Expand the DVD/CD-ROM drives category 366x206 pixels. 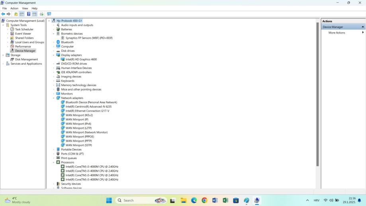coord(53,63)
